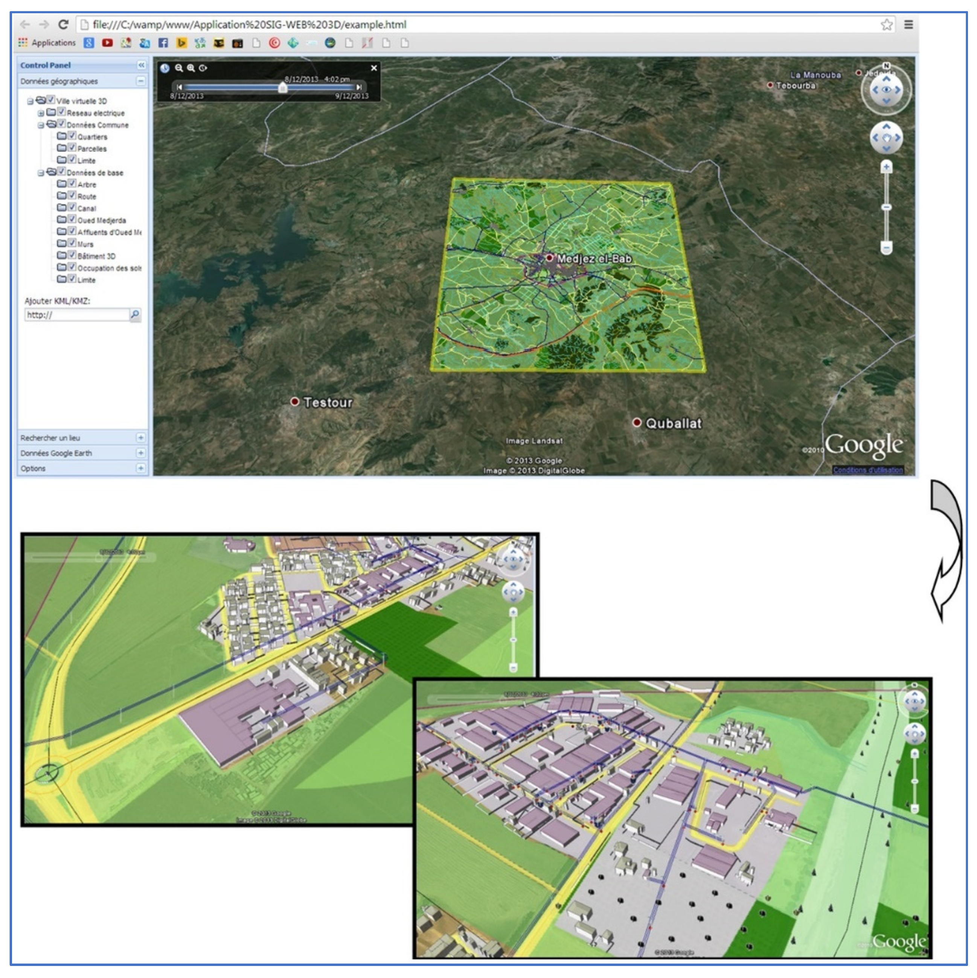The width and height of the screenshot is (977, 978).
Task: Expand Données Google Earth with plus button
Action: point(140,452)
